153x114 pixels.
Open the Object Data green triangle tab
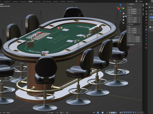click(146, 41)
